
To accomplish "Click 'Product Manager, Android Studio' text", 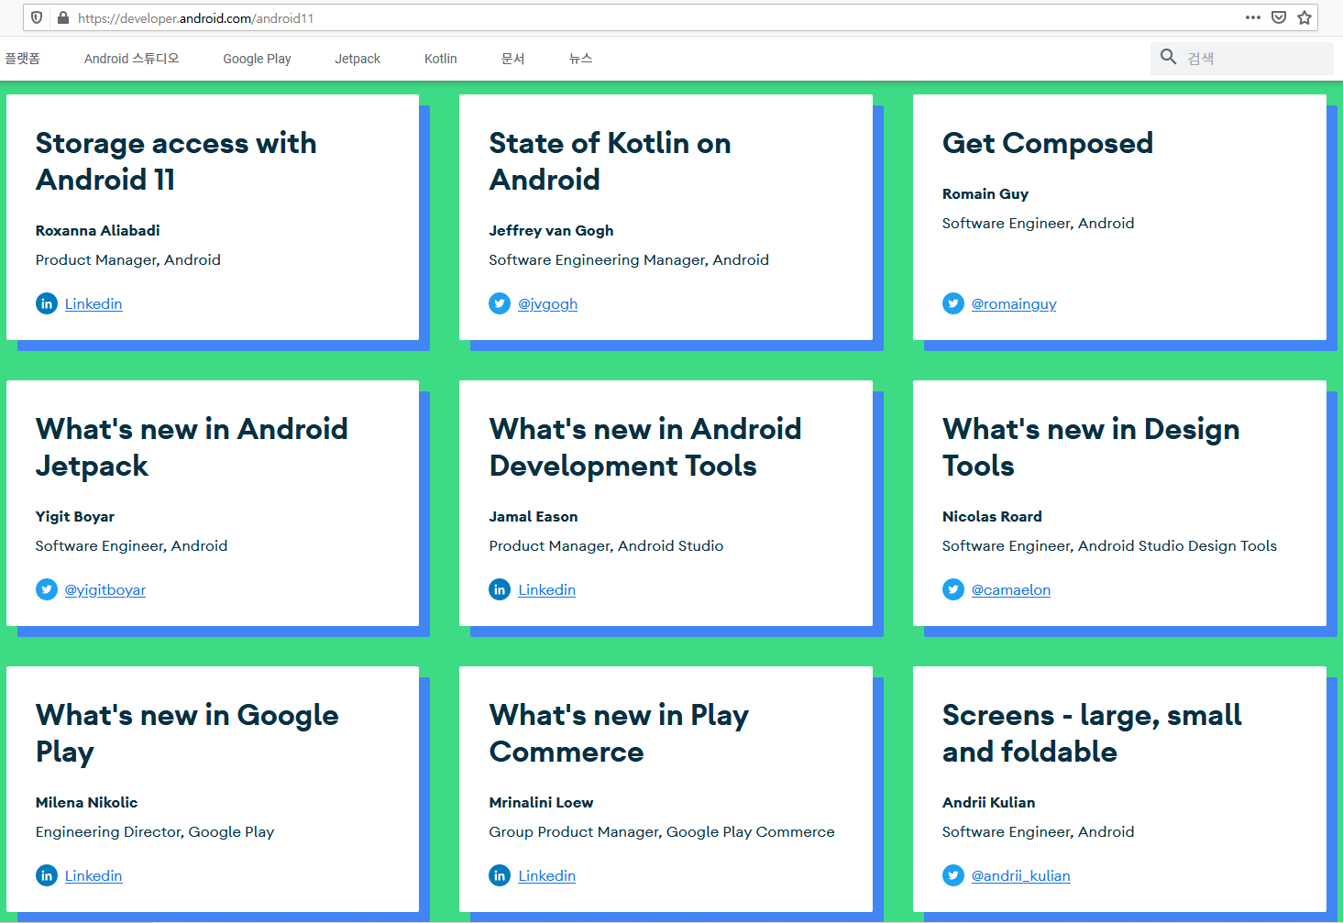I will click(606, 546).
